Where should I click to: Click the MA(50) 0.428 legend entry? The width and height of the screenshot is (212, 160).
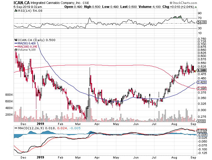pyautogui.click(x=25, y=43)
